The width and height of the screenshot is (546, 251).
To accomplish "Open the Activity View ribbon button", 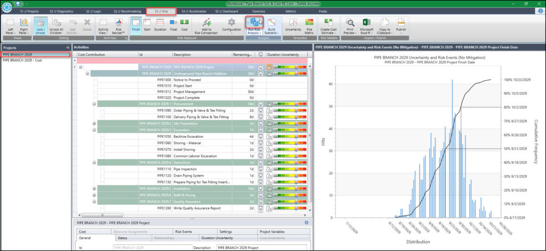I will (103, 26).
